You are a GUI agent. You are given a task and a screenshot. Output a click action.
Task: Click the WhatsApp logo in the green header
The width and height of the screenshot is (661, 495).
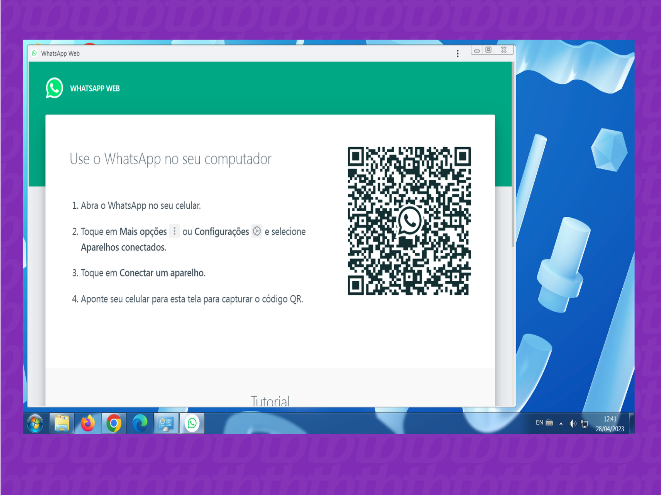(54, 88)
